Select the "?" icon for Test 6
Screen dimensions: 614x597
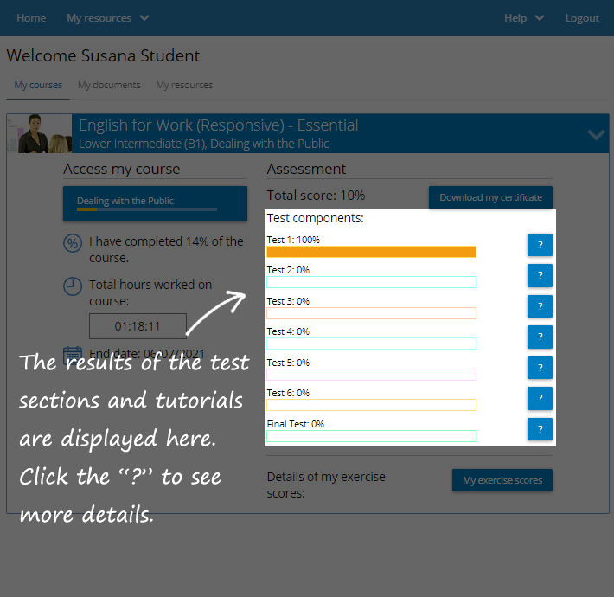(x=540, y=398)
